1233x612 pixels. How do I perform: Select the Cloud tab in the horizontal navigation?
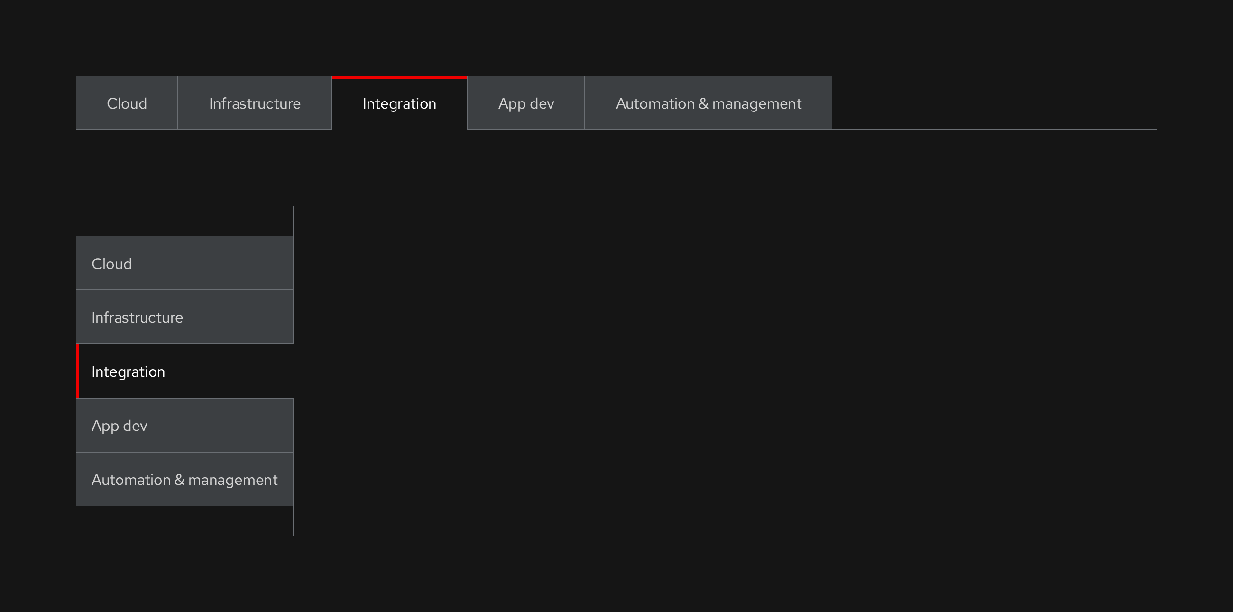tap(127, 102)
